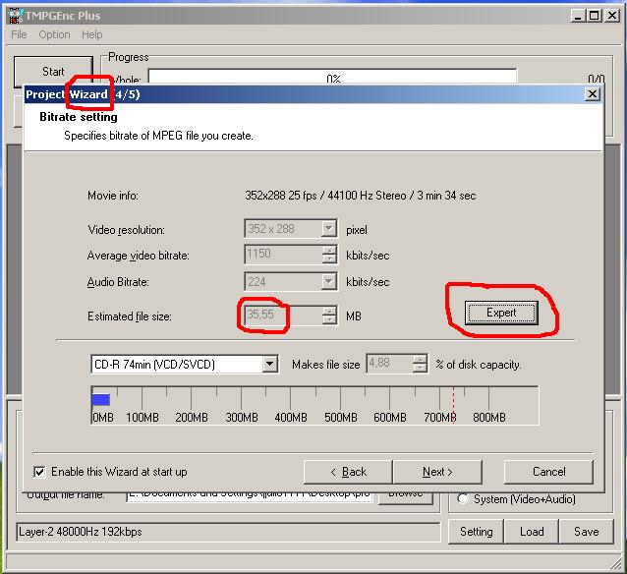627x574 pixels.
Task: Click the percent of disk capacity field
Action: (x=389, y=364)
